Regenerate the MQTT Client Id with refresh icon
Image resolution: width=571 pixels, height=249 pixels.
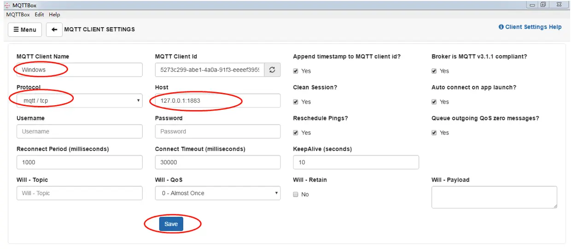(x=272, y=70)
